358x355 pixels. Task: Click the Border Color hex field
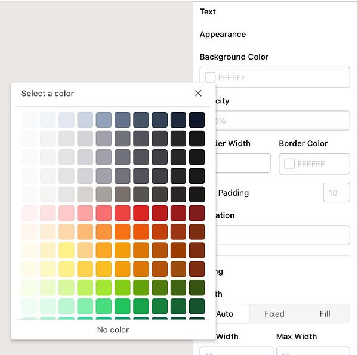pos(314,163)
